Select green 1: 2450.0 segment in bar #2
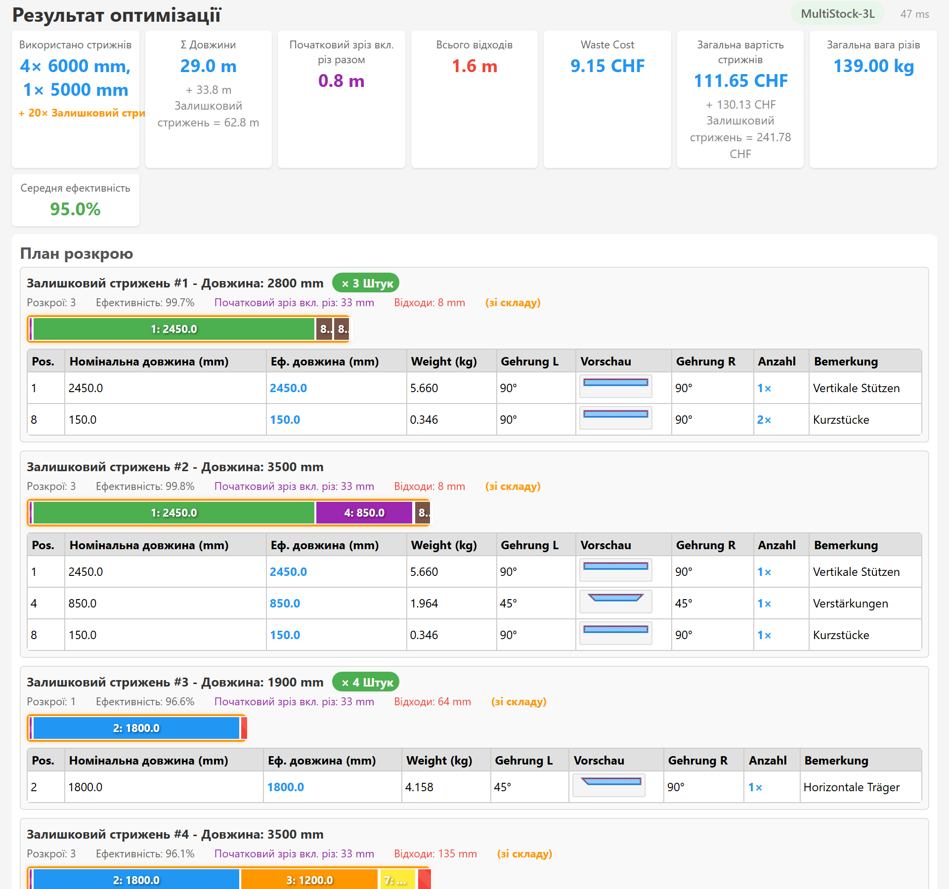 173,513
